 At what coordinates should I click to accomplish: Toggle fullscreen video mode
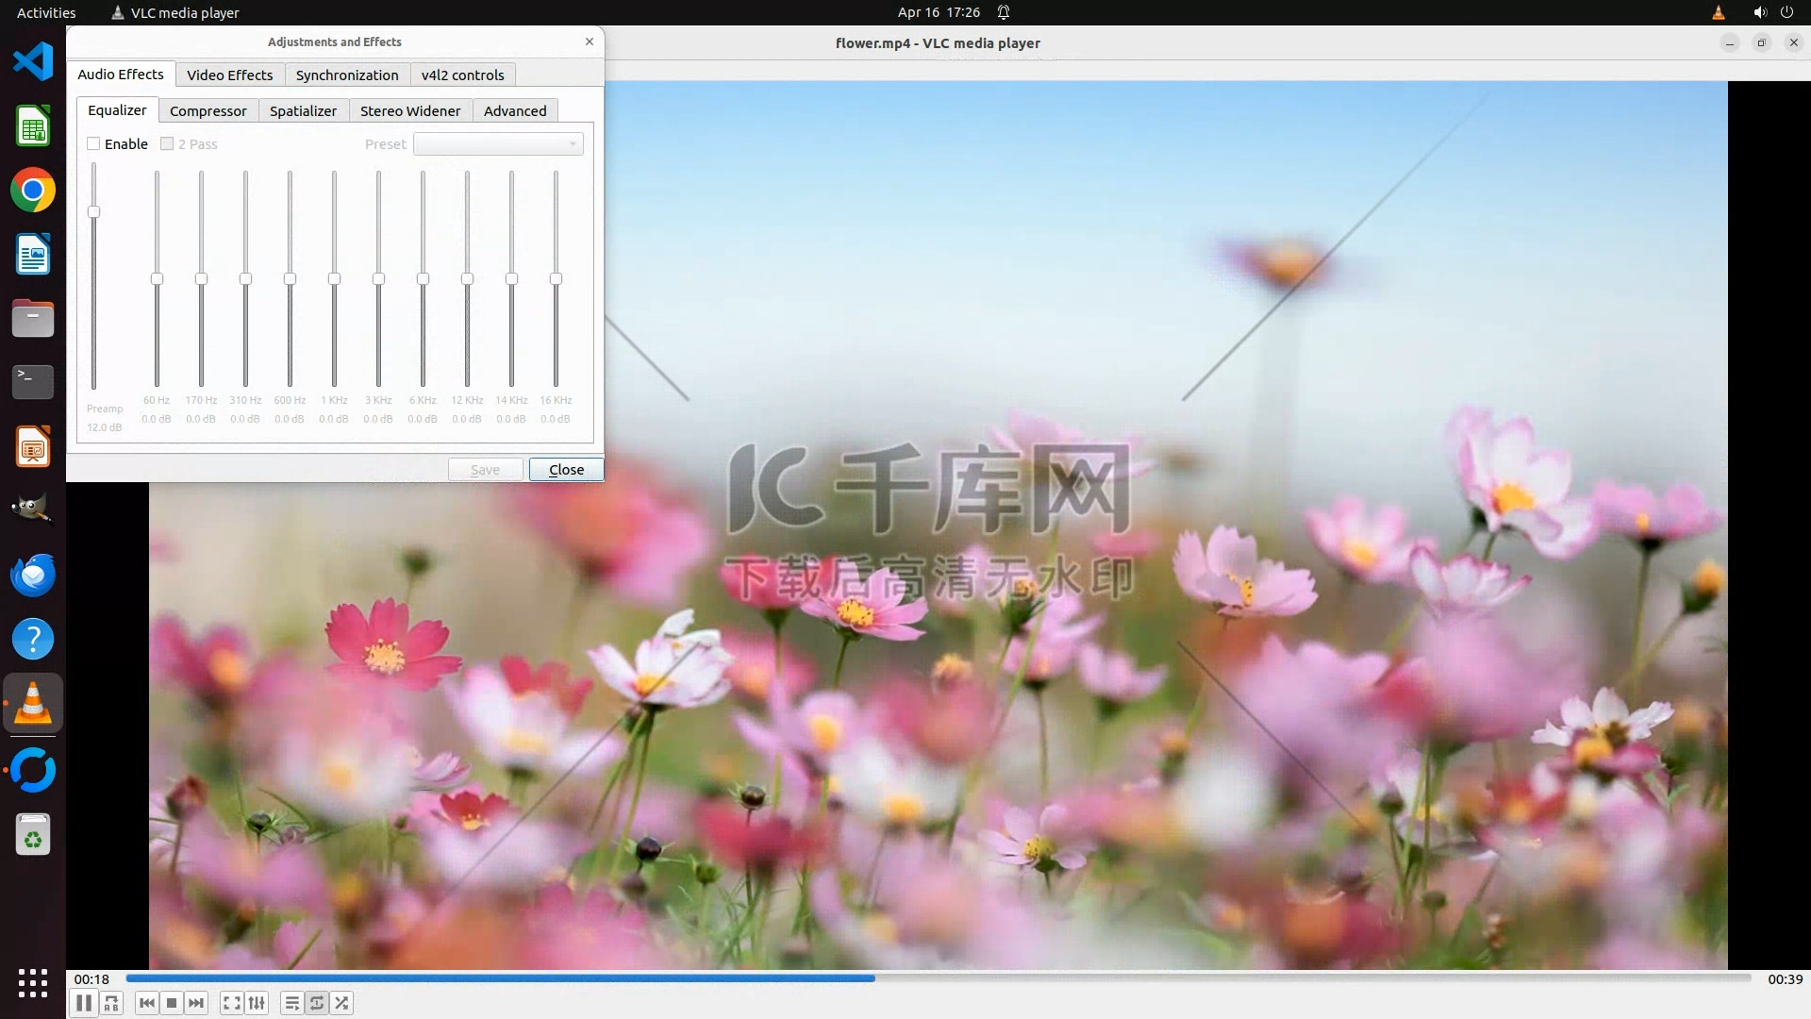click(231, 1003)
